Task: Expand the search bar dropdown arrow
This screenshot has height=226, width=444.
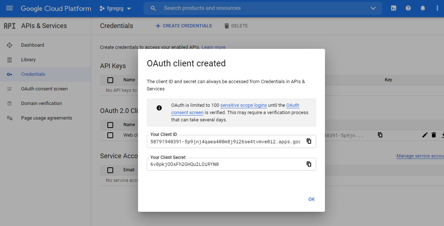Action: click(373, 8)
